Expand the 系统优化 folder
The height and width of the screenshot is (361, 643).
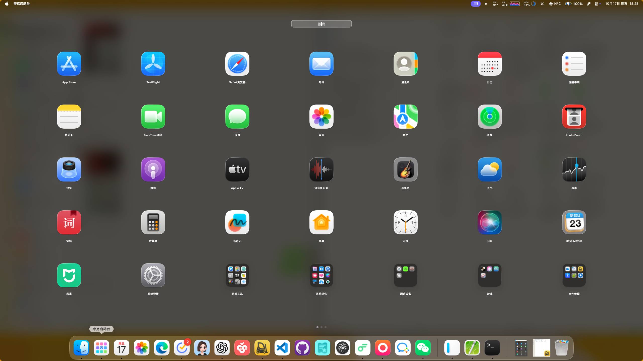pyautogui.click(x=321, y=275)
